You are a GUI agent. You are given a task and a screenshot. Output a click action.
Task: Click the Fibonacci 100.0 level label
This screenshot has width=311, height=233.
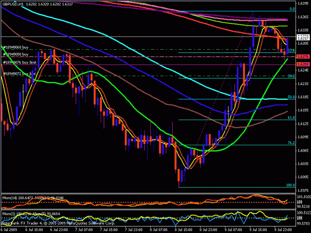point(291,185)
